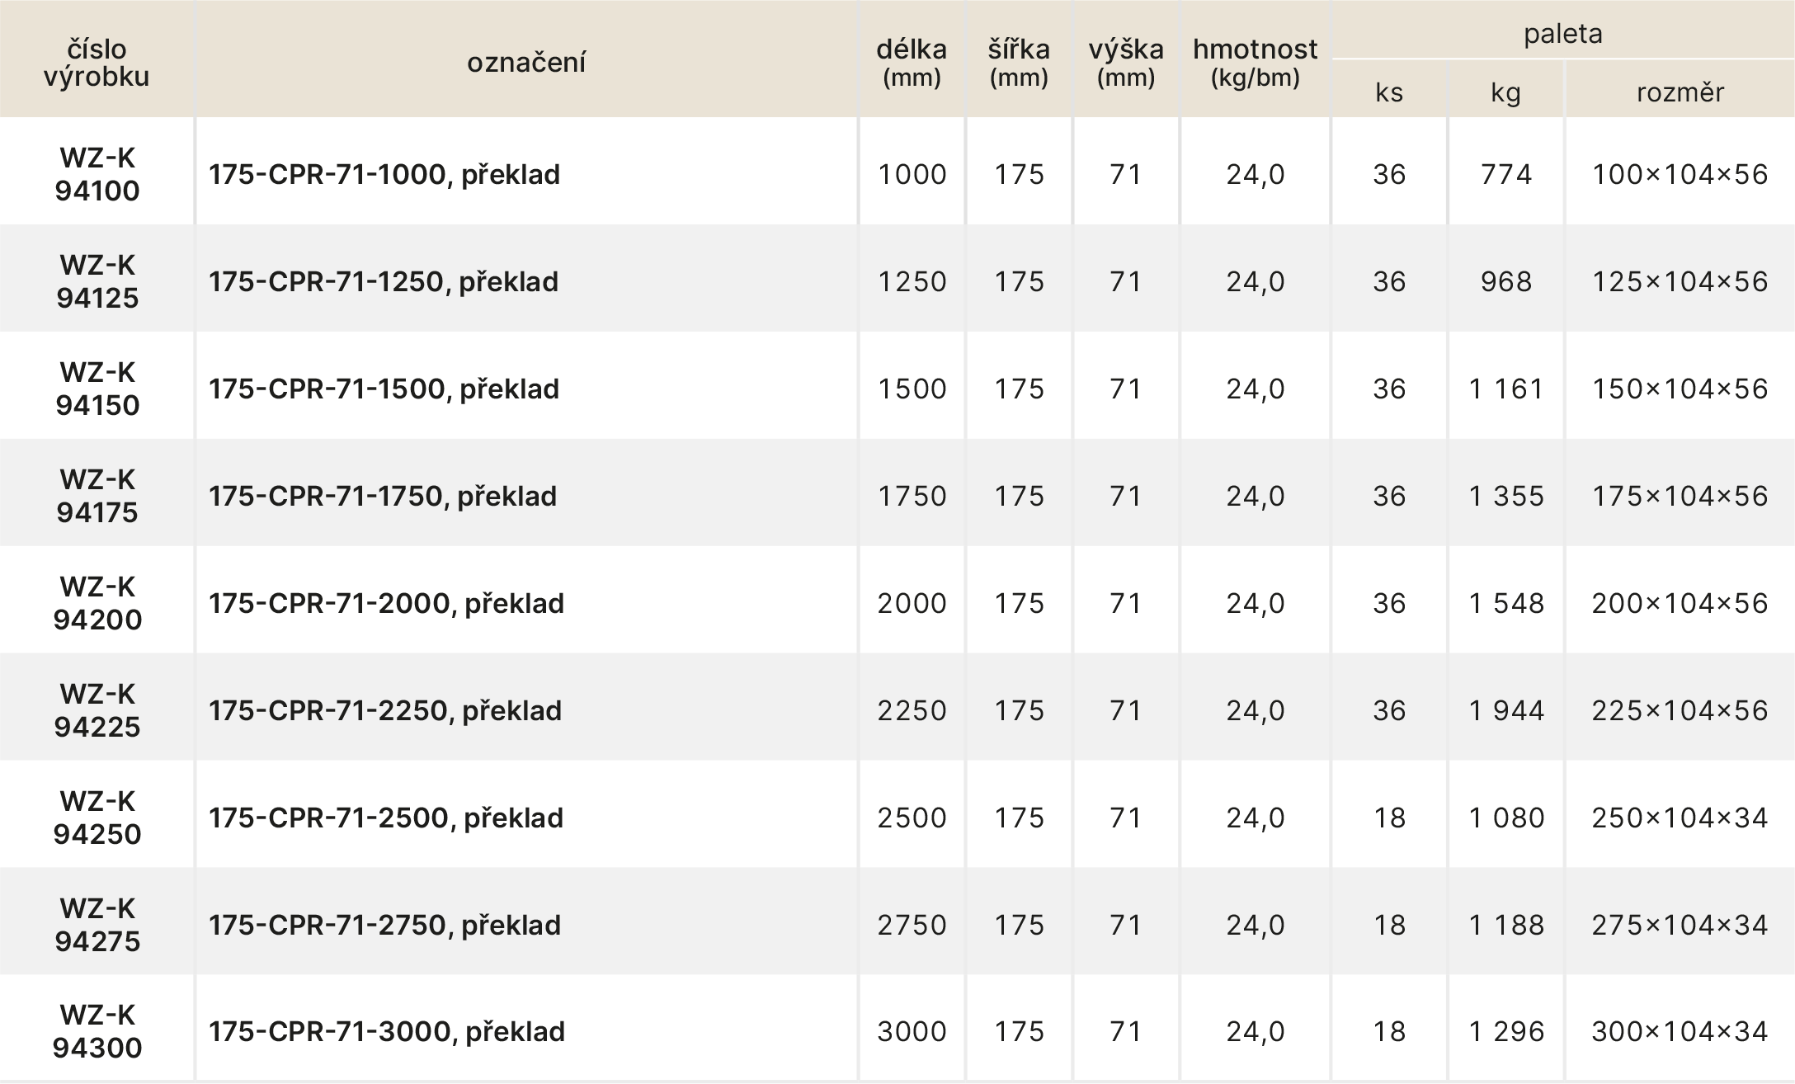Click the 'číslo výrobku' column header
This screenshot has width=1795, height=1084.
pyautogui.click(x=97, y=63)
